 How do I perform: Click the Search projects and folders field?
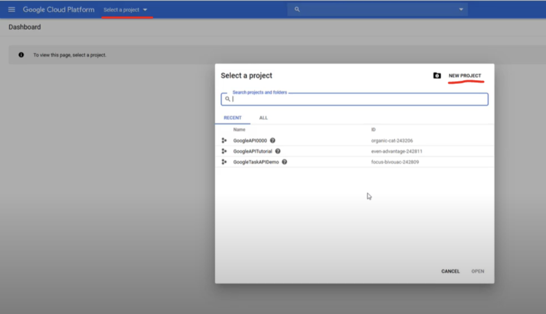(x=355, y=99)
